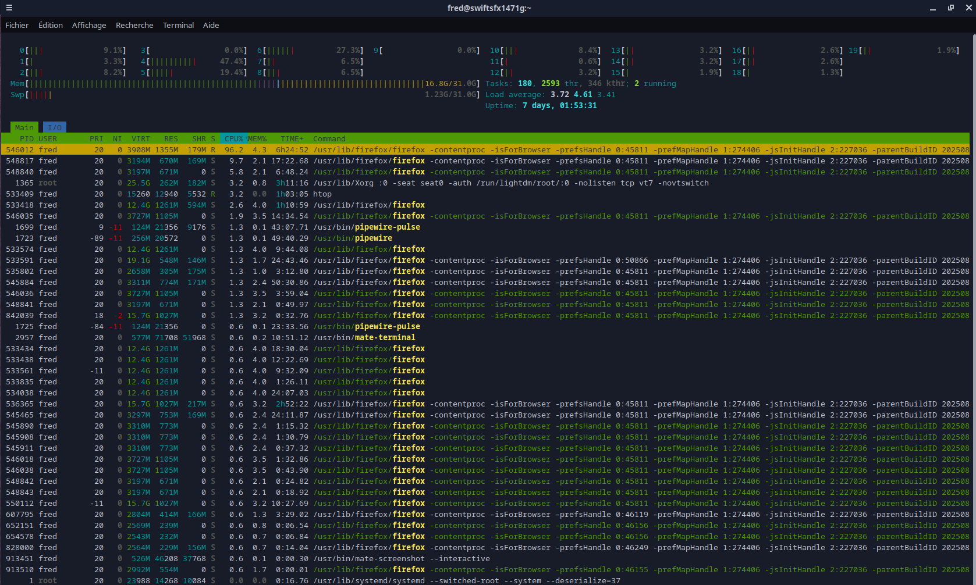Image resolution: width=976 pixels, height=585 pixels.
Task: Select process row PID 535802
Action: (x=485, y=272)
